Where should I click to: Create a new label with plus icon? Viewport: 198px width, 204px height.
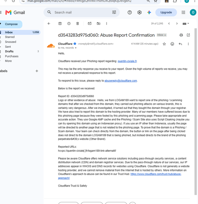[37, 71]
